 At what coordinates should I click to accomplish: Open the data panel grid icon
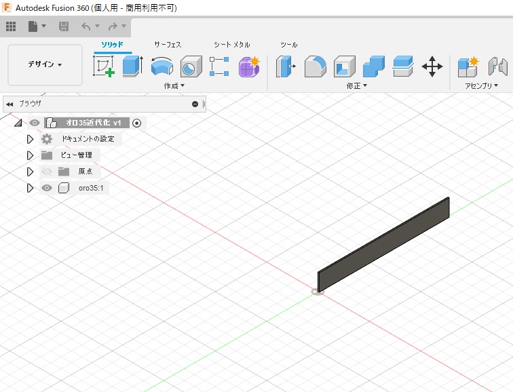pyautogui.click(x=11, y=26)
